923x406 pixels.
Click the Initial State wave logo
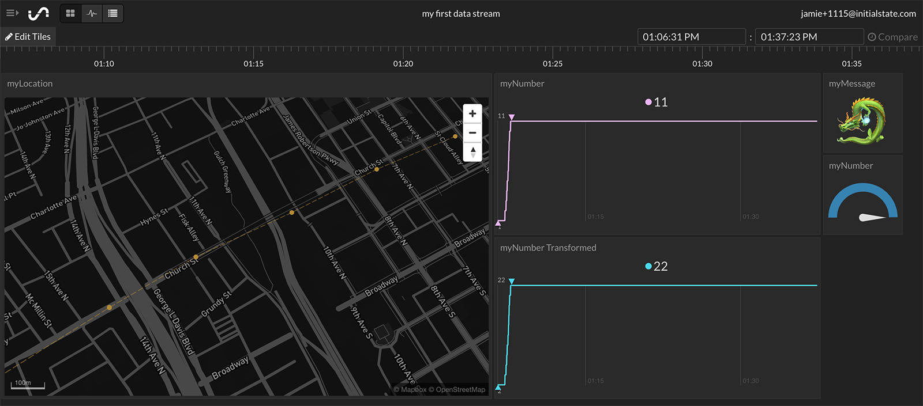39,13
